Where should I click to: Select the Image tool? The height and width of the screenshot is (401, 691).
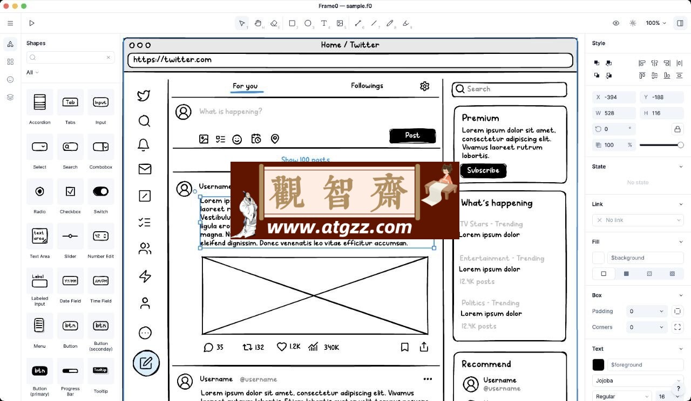(340, 23)
